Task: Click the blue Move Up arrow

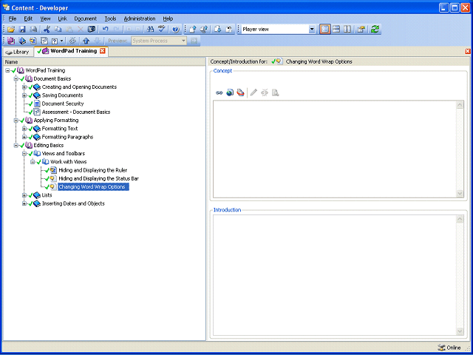Action: (86, 41)
